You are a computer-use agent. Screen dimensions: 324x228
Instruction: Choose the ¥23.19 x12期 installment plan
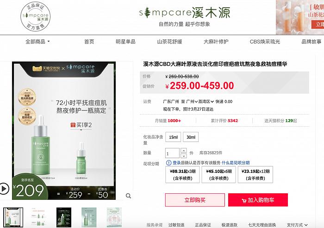pyautogui.click(x=255, y=175)
